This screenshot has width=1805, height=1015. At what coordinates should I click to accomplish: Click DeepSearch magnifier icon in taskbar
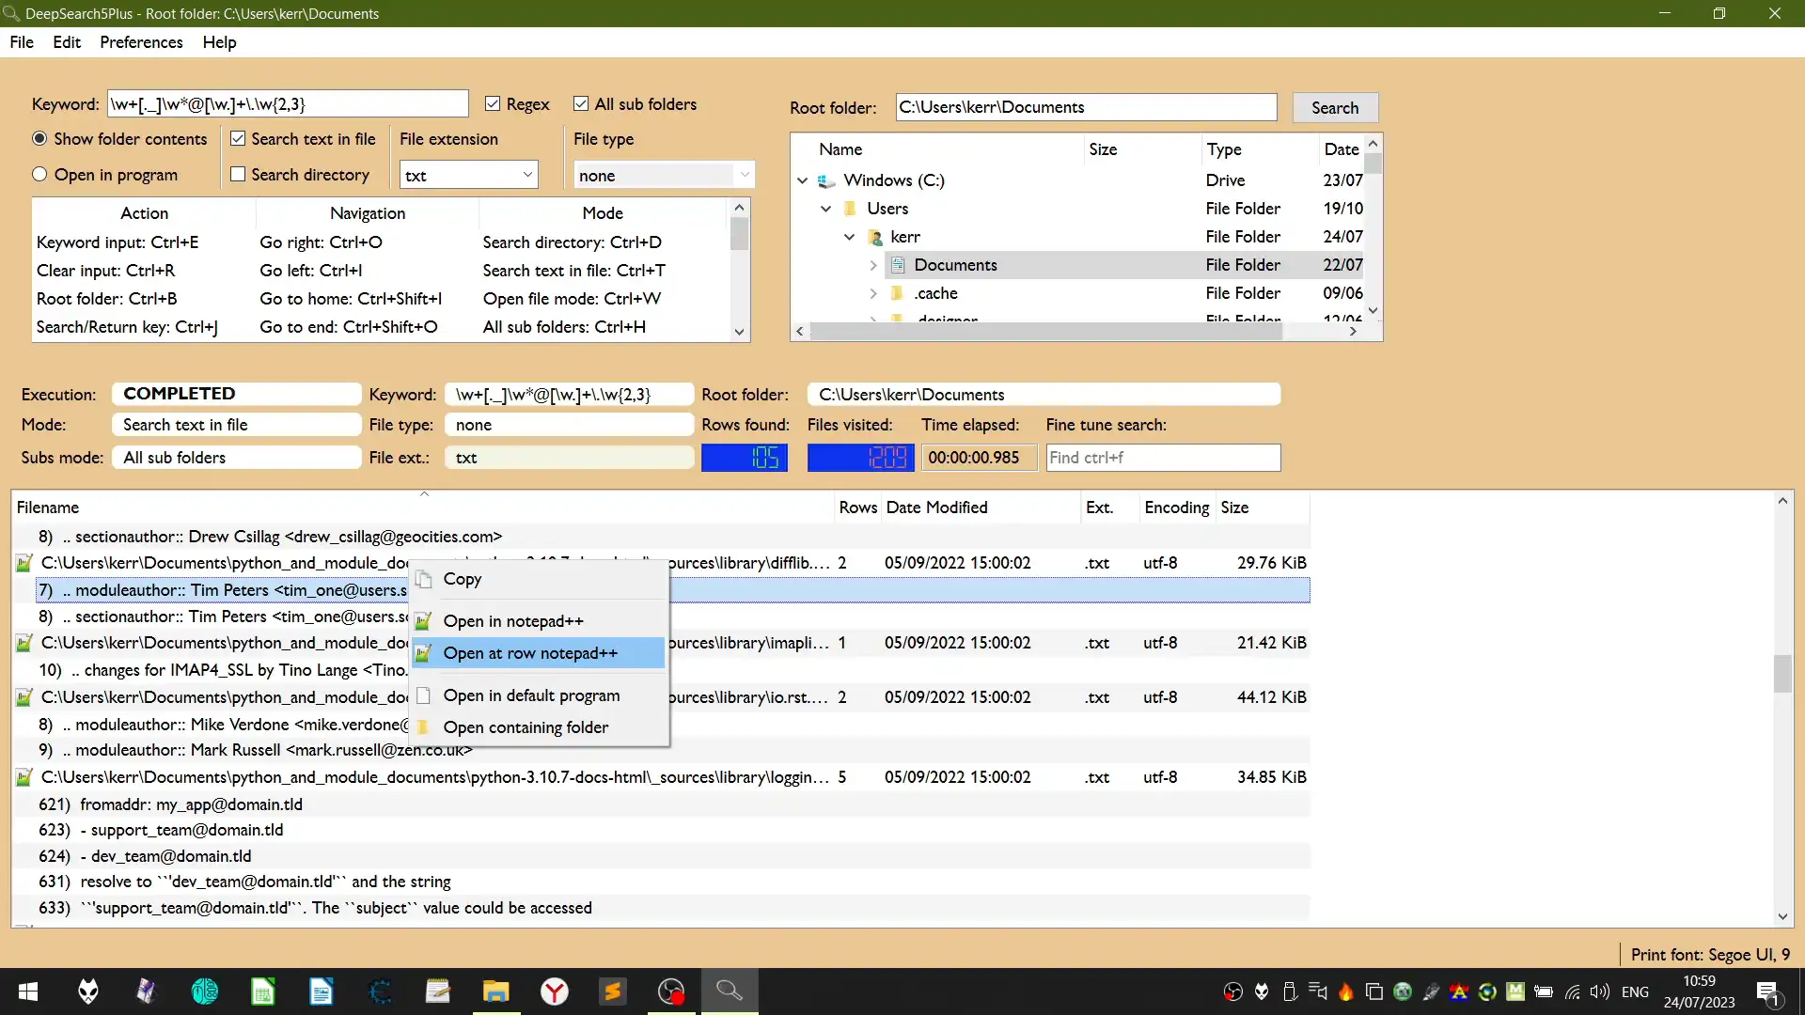pyautogui.click(x=730, y=992)
